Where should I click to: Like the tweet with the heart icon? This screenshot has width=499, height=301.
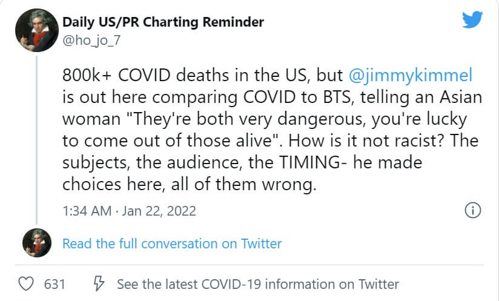(x=25, y=283)
